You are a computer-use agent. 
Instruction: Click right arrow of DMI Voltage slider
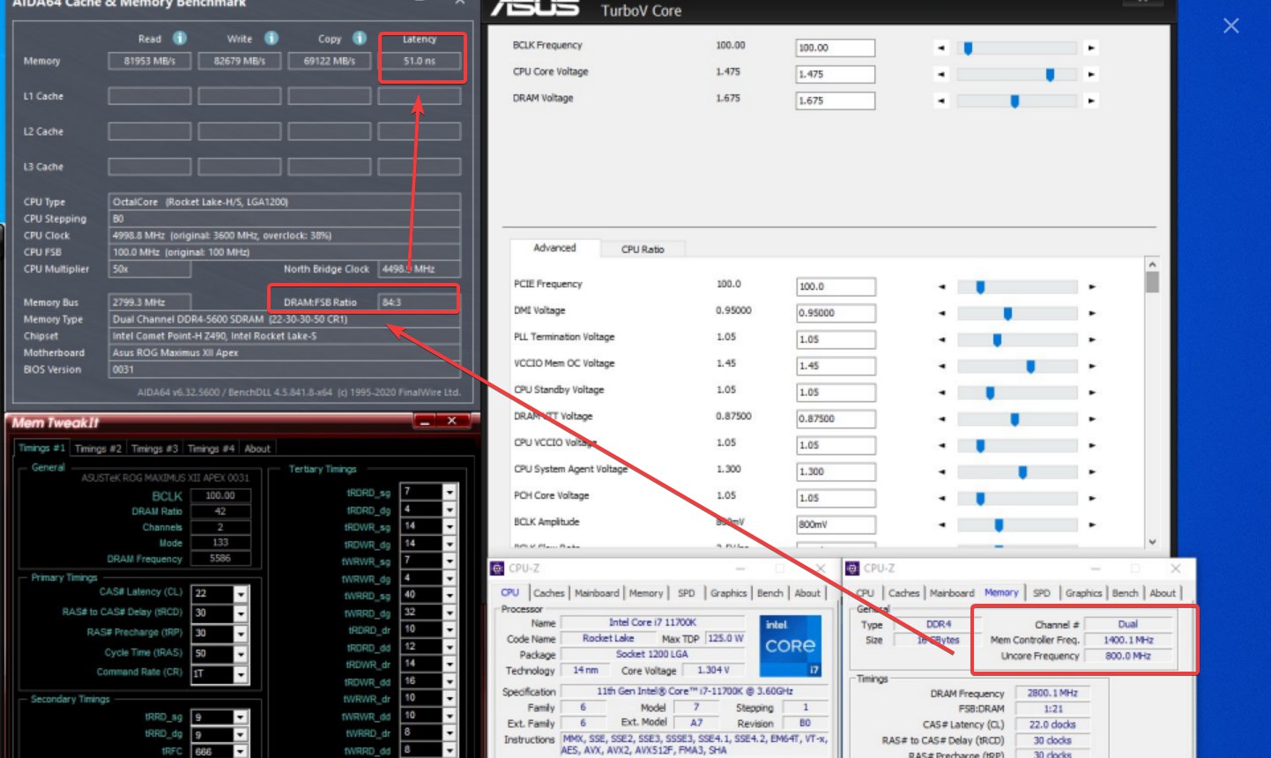pos(1091,313)
